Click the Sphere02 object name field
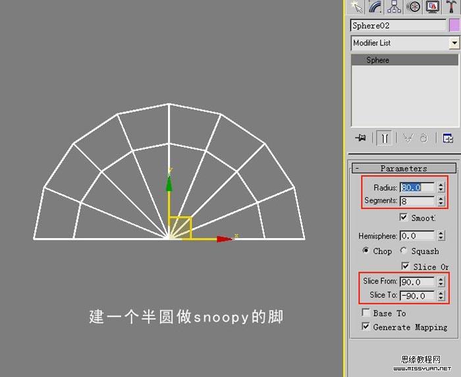This screenshot has height=377, width=461. click(x=398, y=26)
